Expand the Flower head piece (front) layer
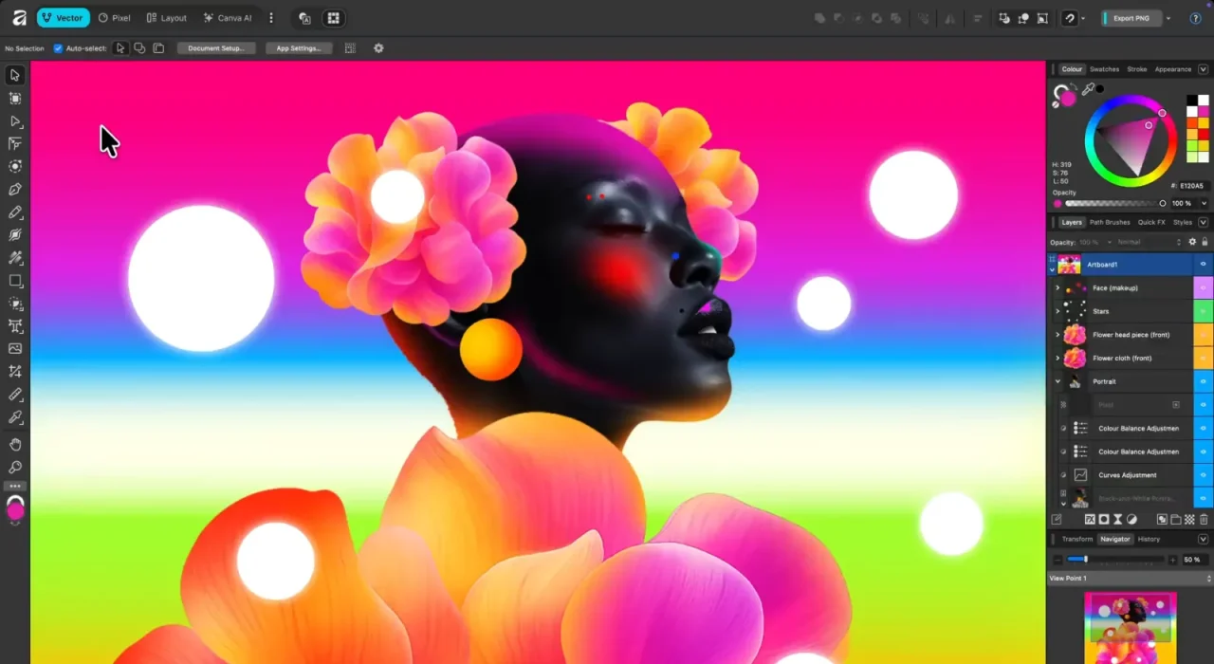Screen dimensions: 1214x664 click(1058, 334)
